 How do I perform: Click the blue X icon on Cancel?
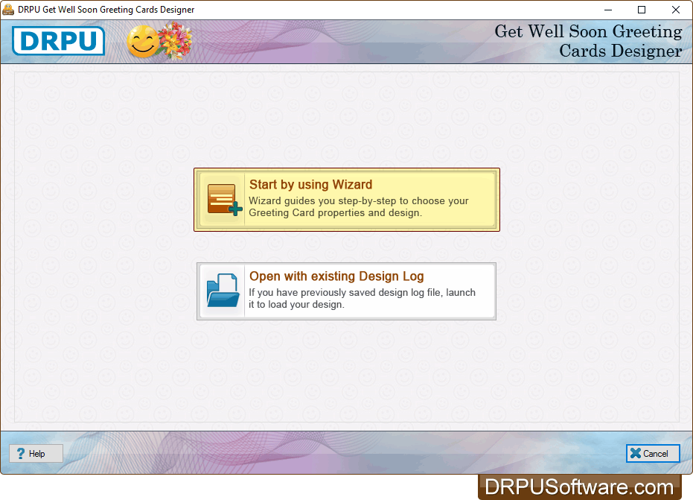click(x=636, y=453)
